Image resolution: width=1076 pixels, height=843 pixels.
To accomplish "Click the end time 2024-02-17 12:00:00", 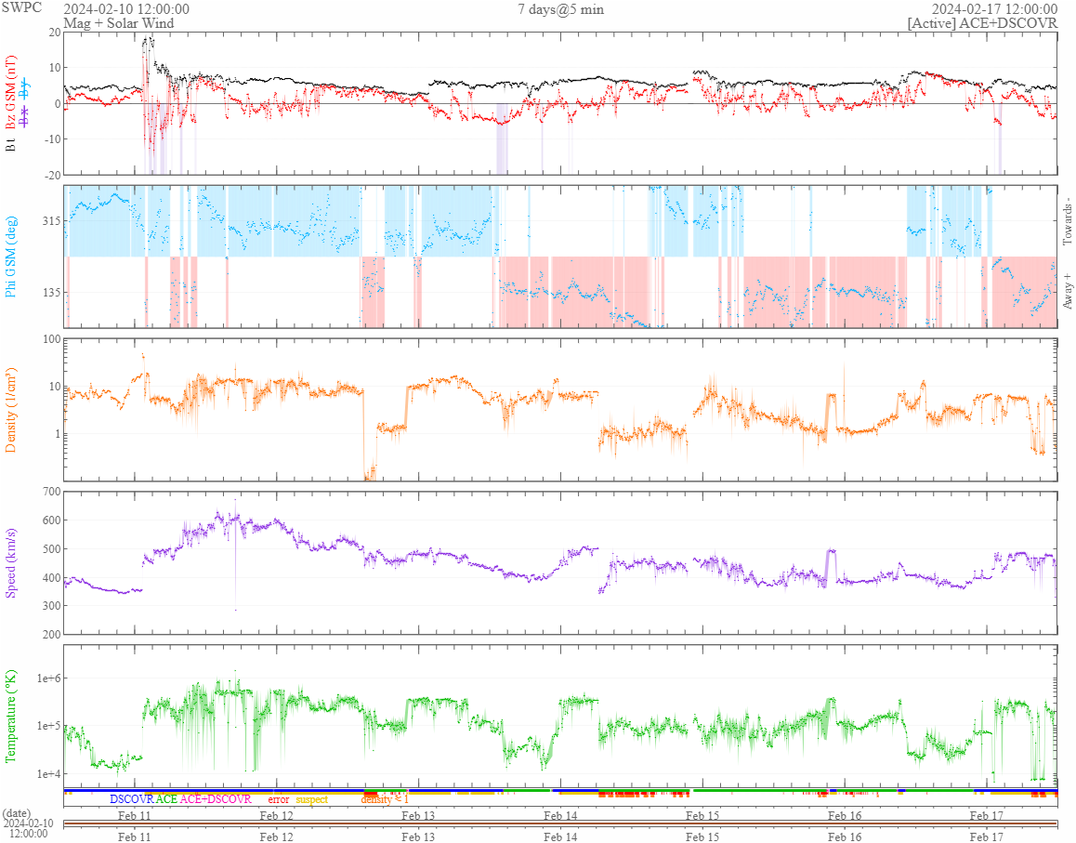I will coord(994,9).
